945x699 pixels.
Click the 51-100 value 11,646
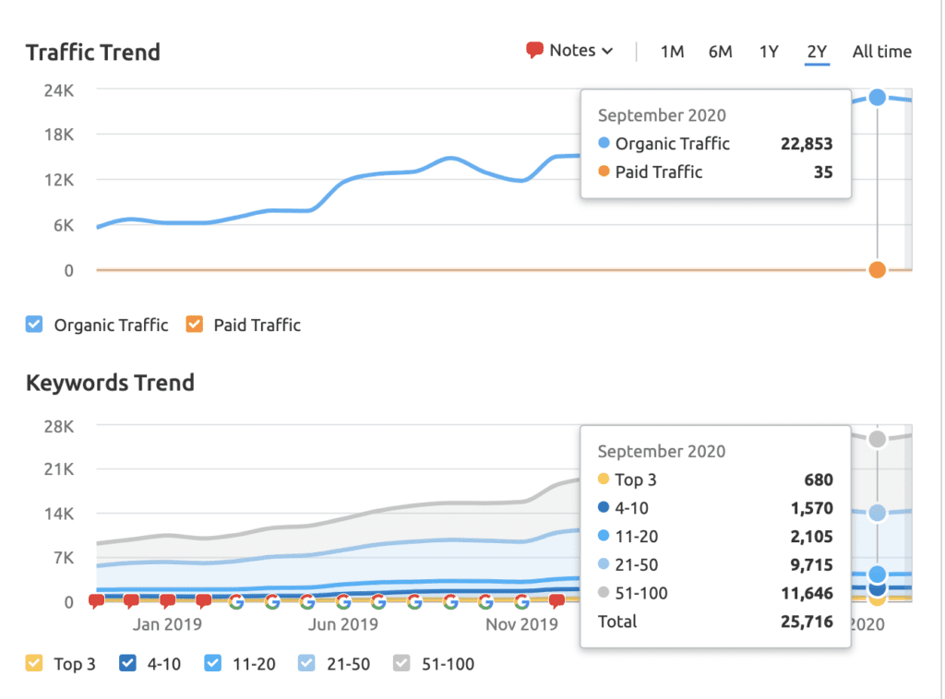(807, 594)
